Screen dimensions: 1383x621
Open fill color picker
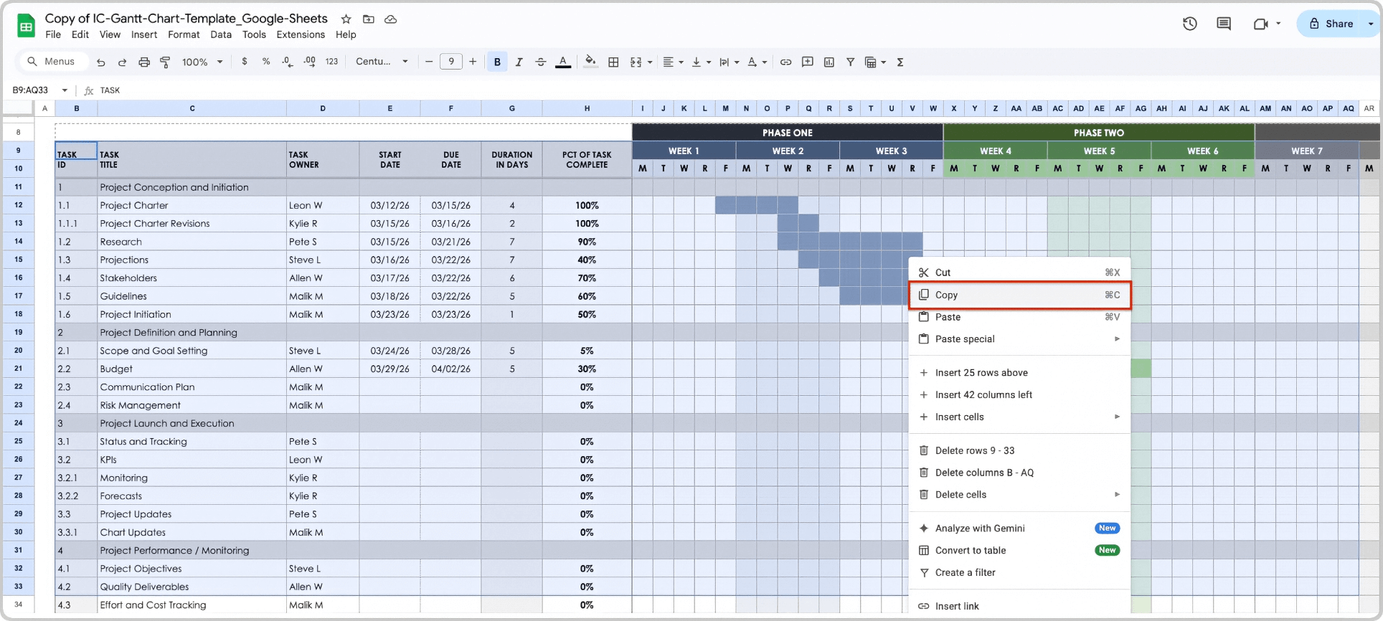pos(590,62)
